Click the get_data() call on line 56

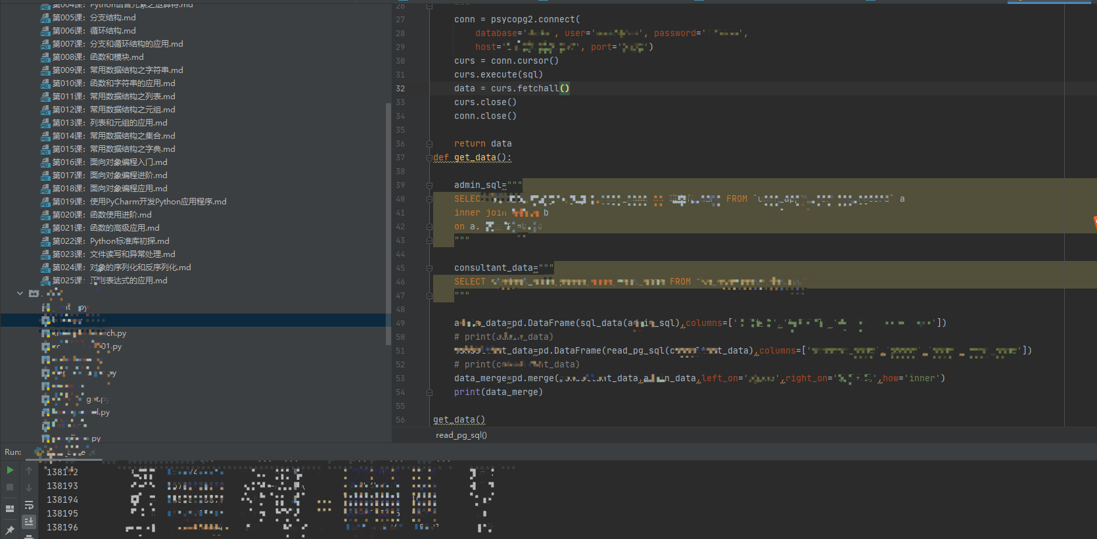click(459, 419)
